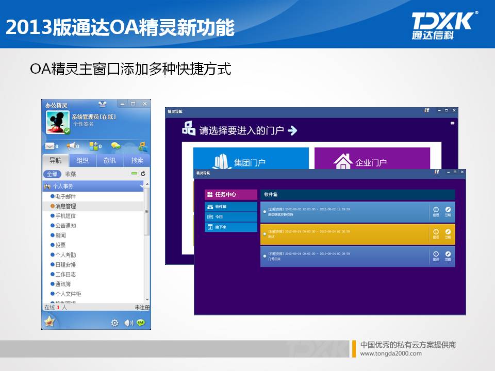Click the arrow next to 请选择要进入的门户
Screen dimensions: 495x371
click(x=293, y=130)
